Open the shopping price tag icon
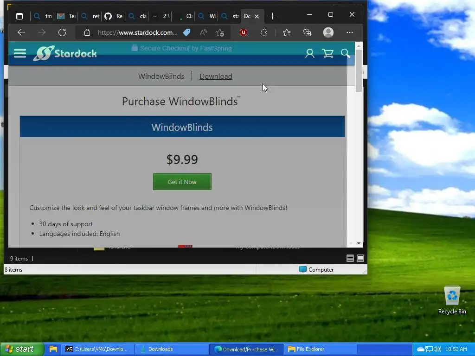Screen dimensions: 475x356 (187, 32)
